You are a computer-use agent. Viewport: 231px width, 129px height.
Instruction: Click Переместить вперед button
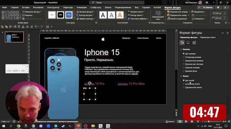pos(178,12)
